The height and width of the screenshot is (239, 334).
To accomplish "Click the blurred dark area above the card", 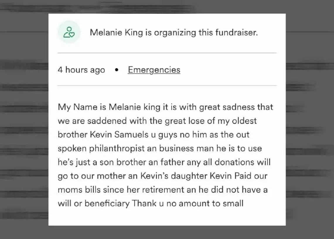I will point(167,6).
